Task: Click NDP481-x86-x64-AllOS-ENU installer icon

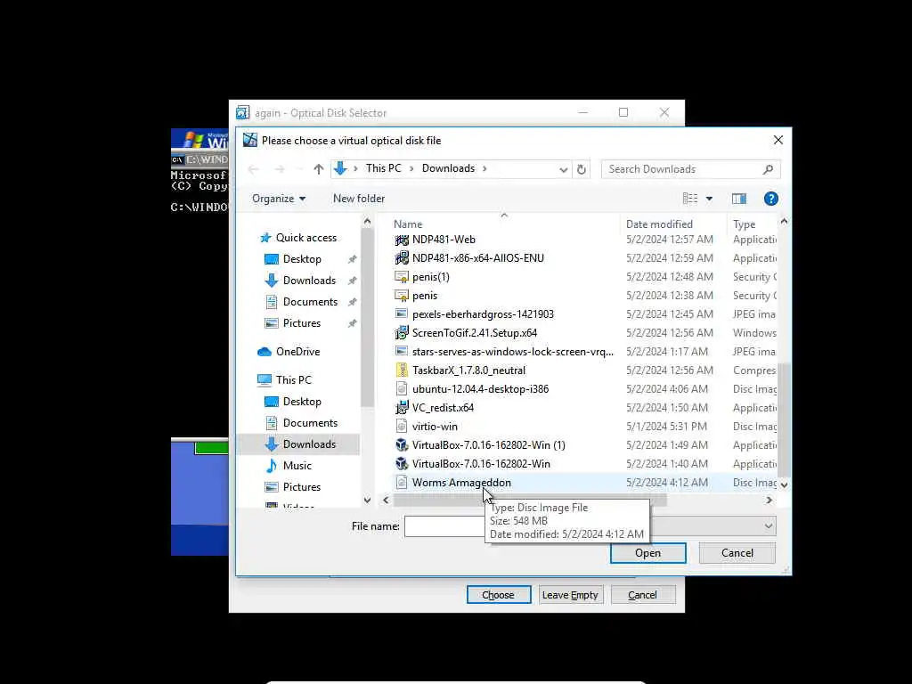Action: point(402,258)
